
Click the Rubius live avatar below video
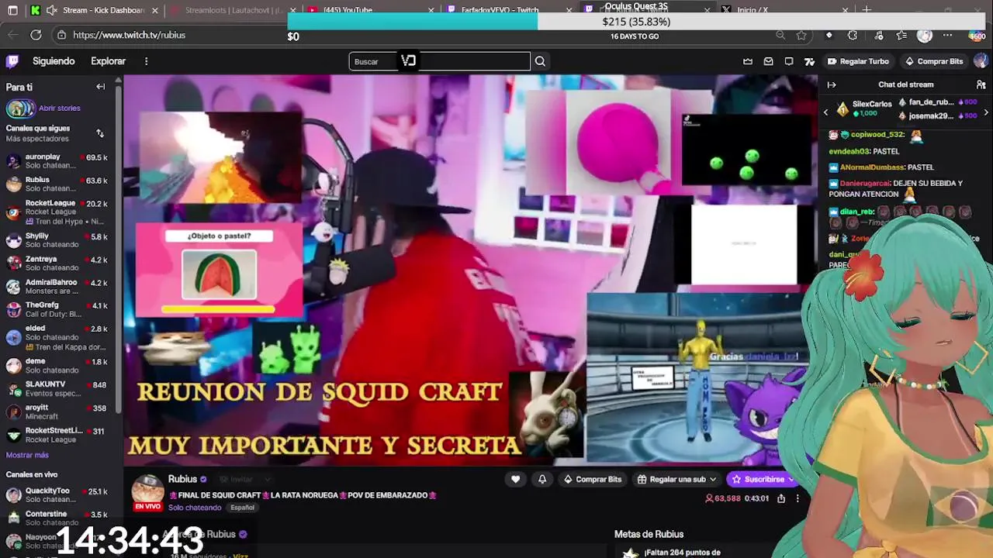[x=147, y=491]
